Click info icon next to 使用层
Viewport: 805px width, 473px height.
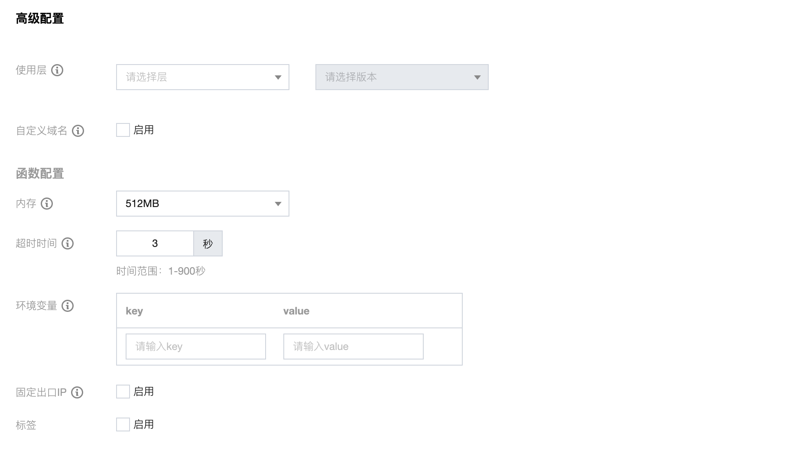click(x=57, y=70)
